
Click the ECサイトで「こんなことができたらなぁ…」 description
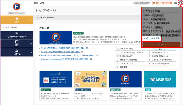tap(90, 96)
